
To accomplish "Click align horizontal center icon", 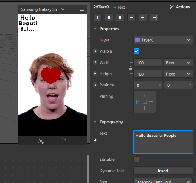I will 143,17.
